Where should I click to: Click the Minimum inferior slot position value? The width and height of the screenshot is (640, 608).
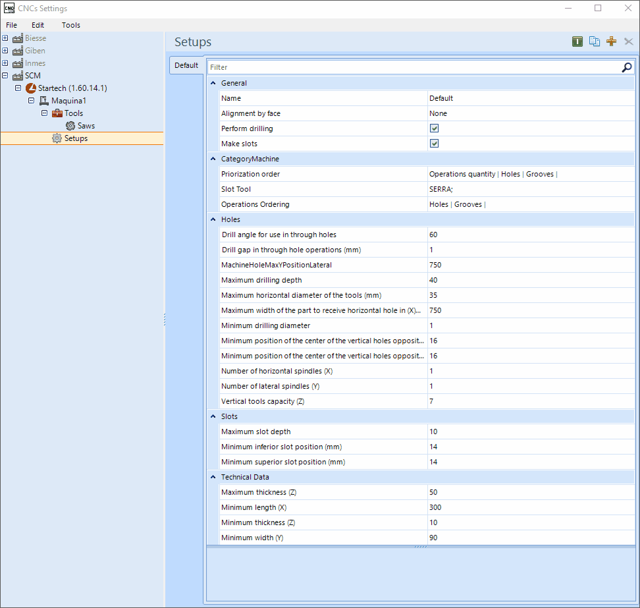pos(531,447)
